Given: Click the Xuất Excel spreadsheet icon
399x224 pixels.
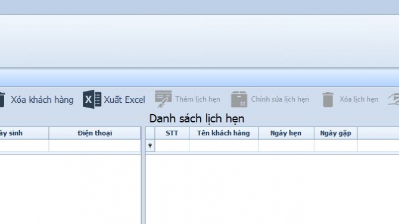Looking at the screenshot, I should pyautogui.click(x=92, y=99).
